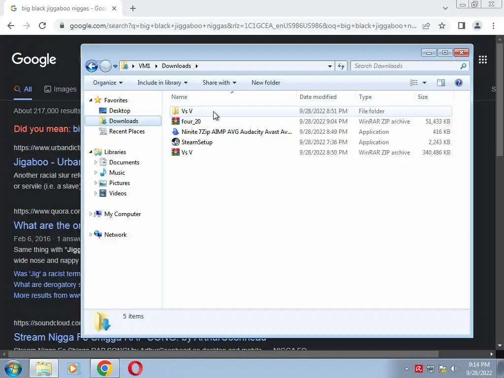Expand the Documents library
Image resolution: width=504 pixels, height=378 pixels.
pyautogui.click(x=95, y=162)
